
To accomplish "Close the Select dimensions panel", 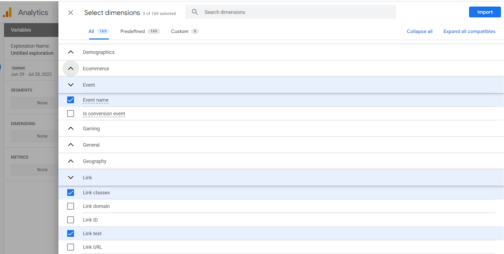I will click(71, 13).
